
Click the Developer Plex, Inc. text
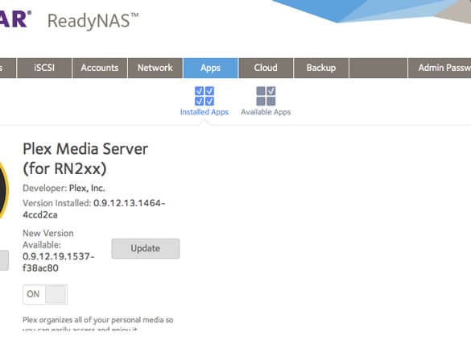tap(64, 189)
